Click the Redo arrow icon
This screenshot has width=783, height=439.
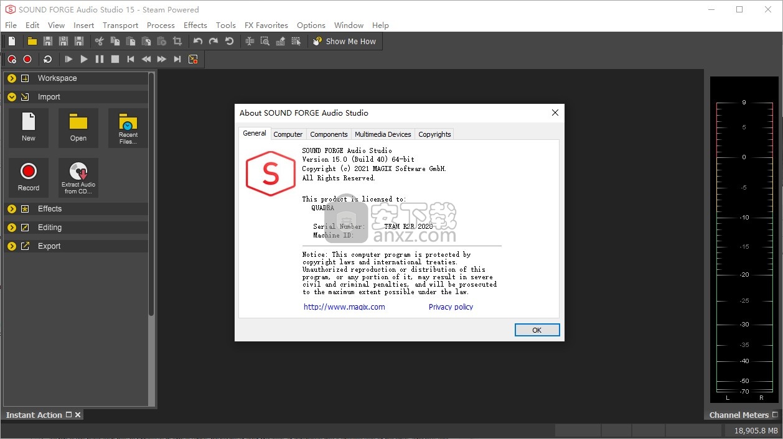click(213, 41)
